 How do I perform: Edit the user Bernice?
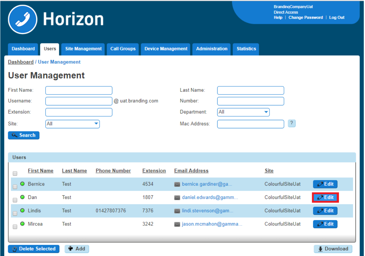click(x=325, y=184)
